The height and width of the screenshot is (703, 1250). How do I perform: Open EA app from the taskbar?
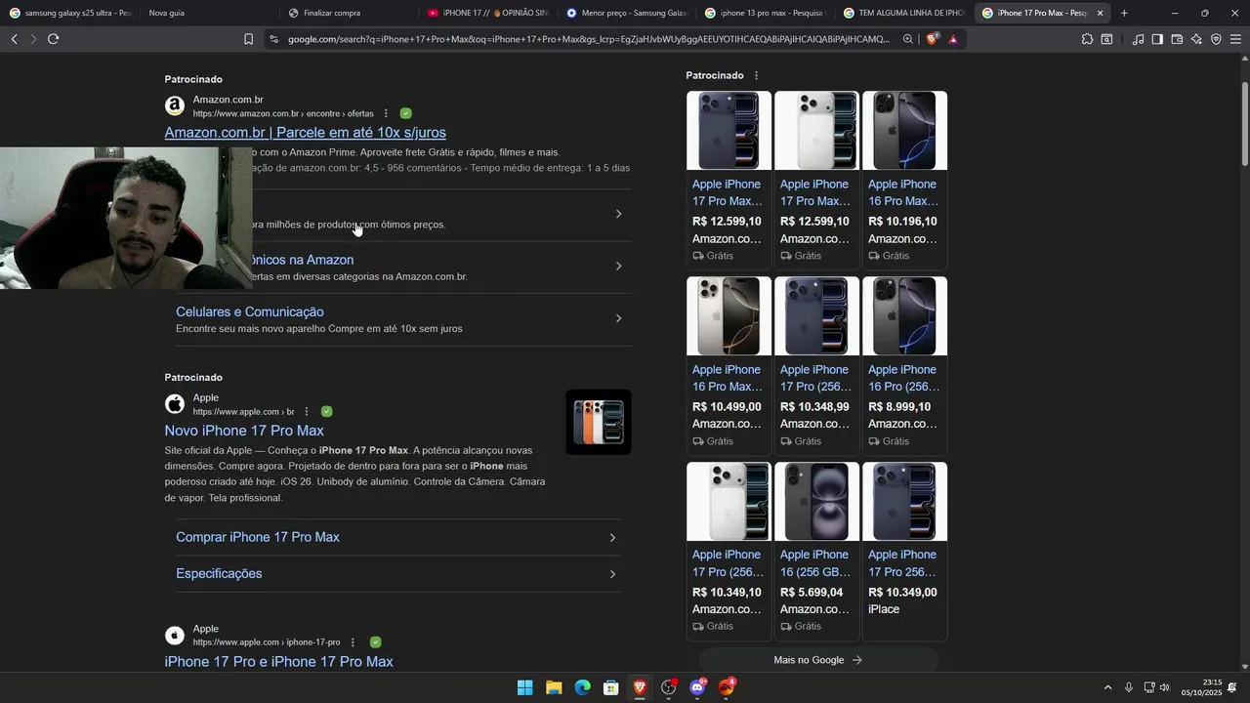click(727, 687)
